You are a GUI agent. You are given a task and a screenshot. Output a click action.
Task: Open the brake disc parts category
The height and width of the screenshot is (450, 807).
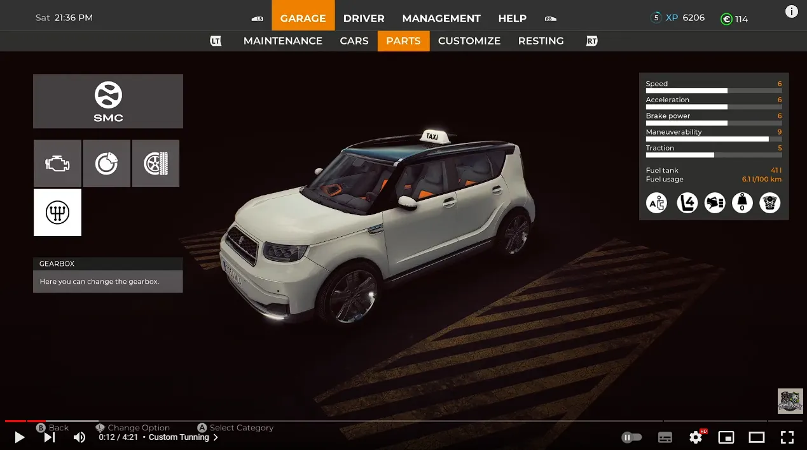click(x=106, y=164)
